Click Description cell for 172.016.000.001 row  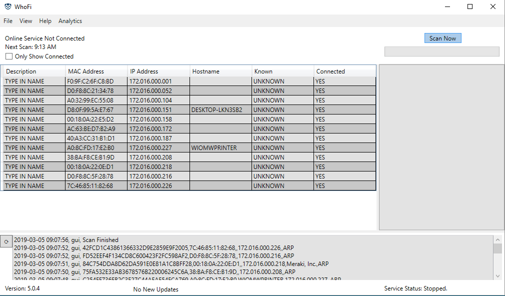(x=25, y=81)
